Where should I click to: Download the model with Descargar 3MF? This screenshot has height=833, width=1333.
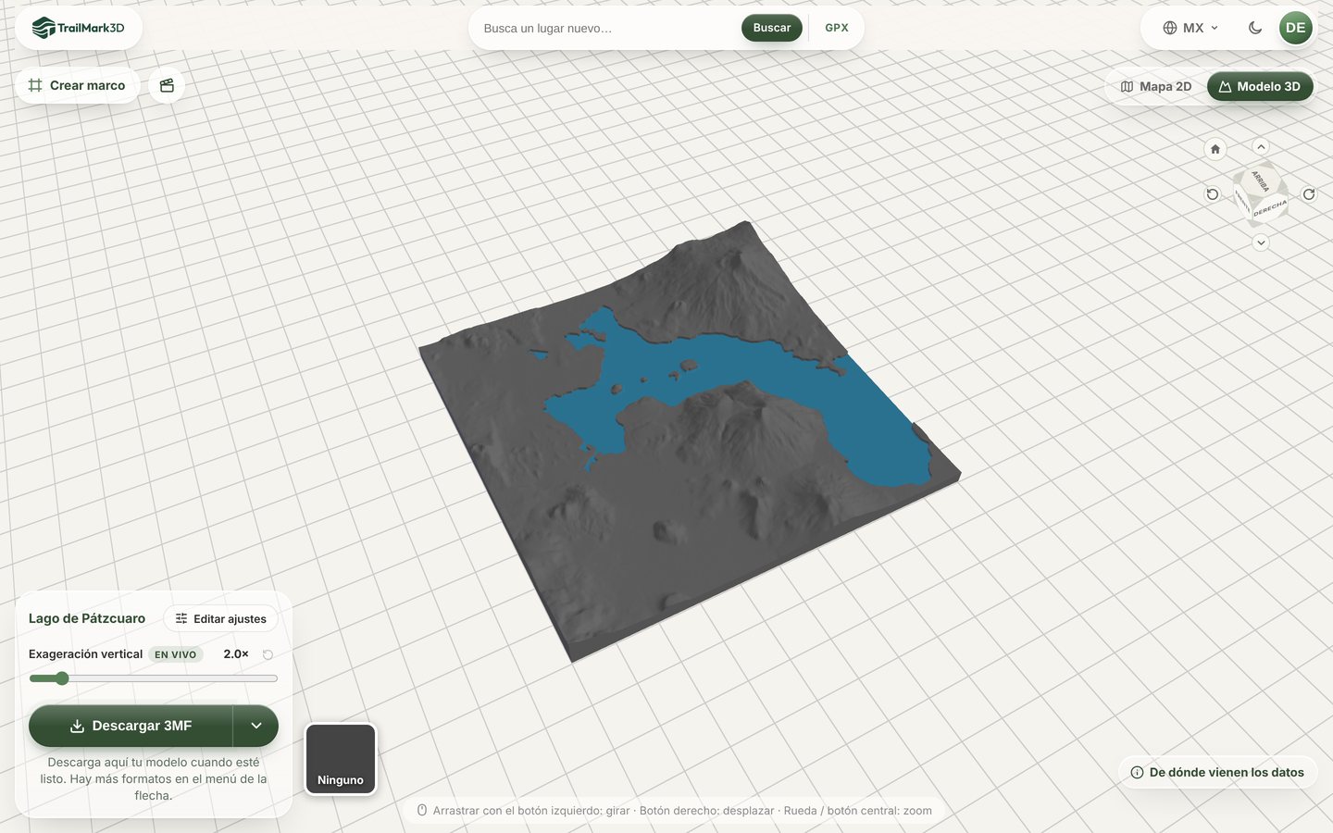pyautogui.click(x=131, y=726)
